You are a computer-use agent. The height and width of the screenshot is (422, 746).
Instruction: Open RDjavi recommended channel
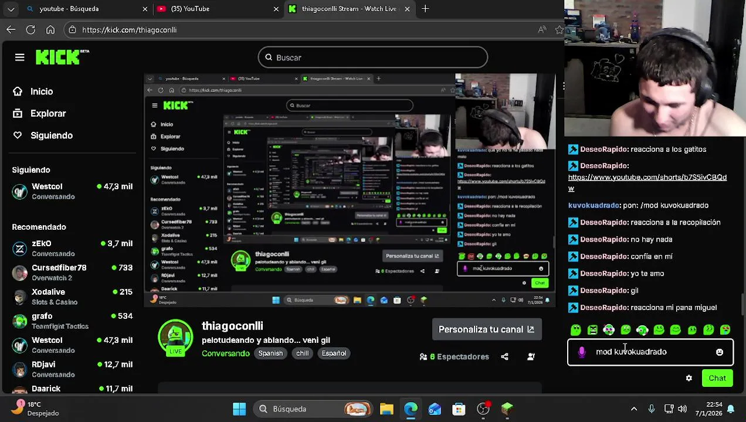(73, 369)
